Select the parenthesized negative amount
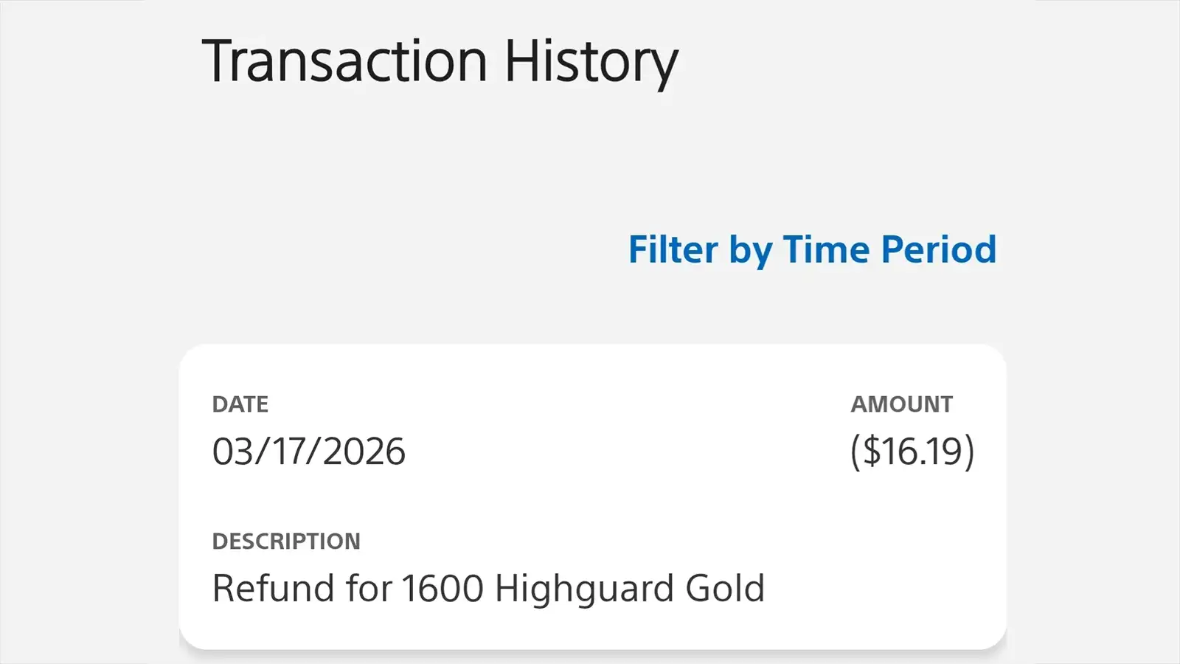 coord(912,450)
